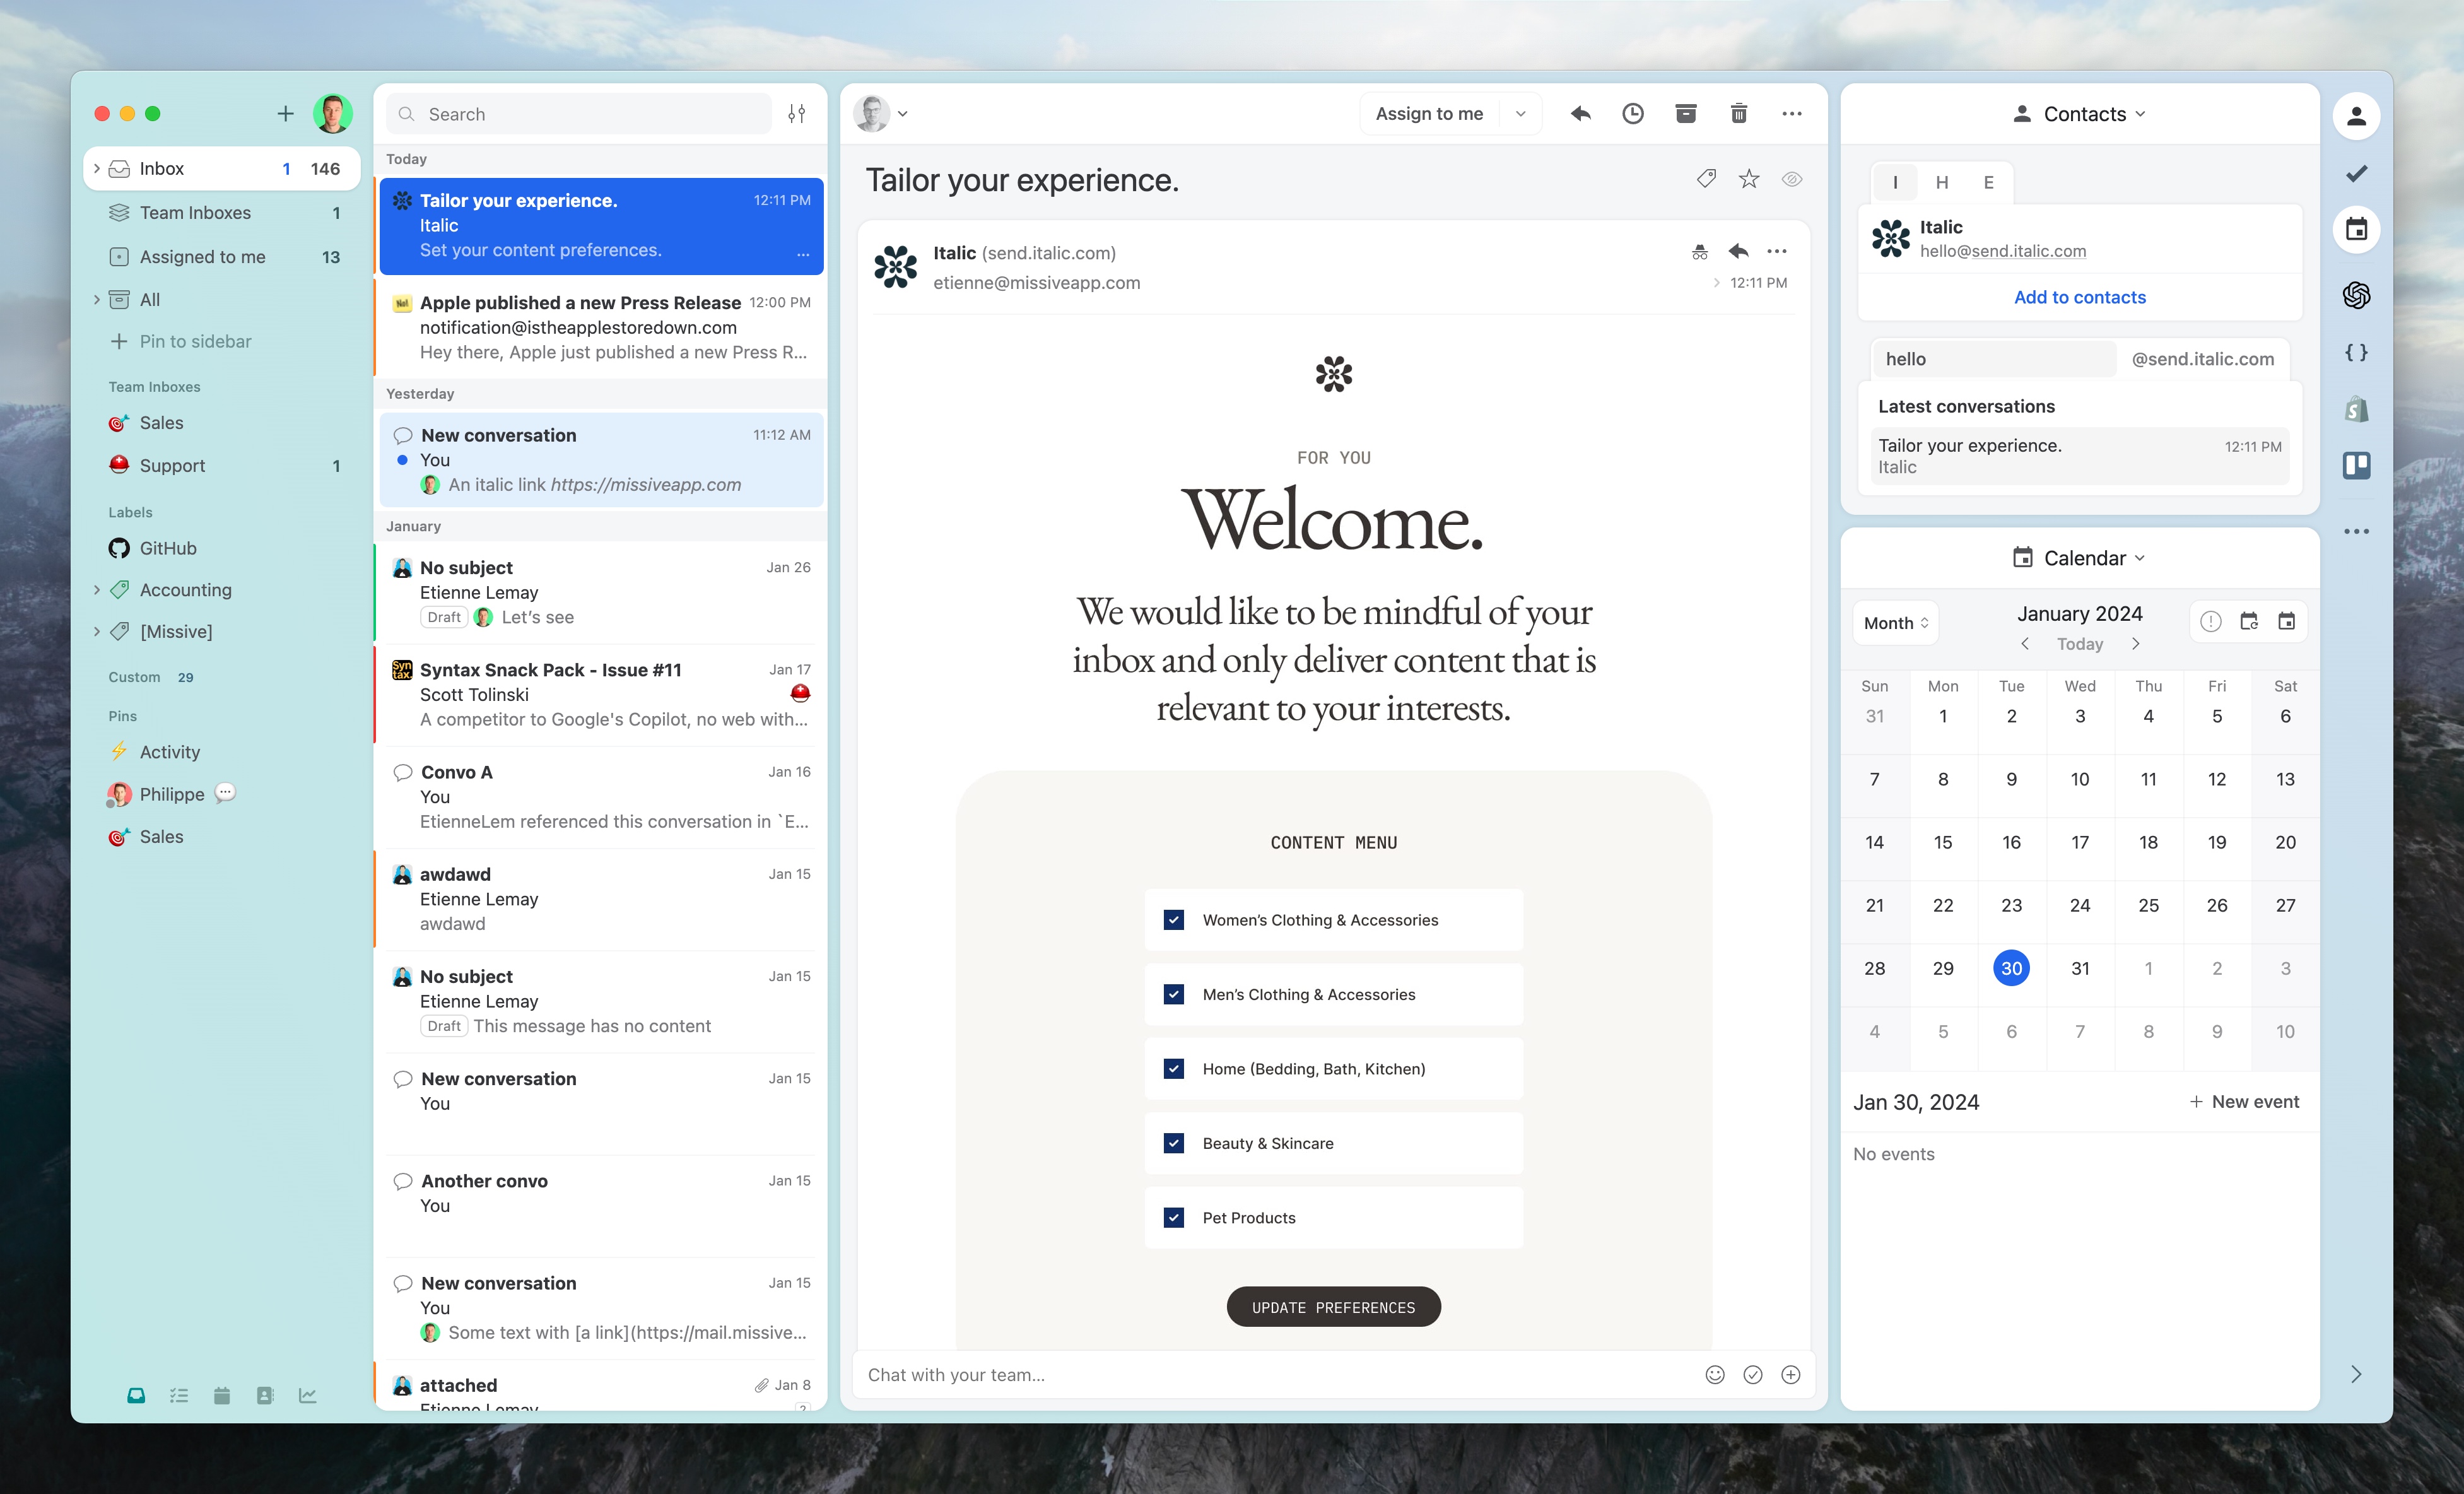Open the Calendar panel dropdown
This screenshot has width=2464, height=1494.
tap(2079, 558)
